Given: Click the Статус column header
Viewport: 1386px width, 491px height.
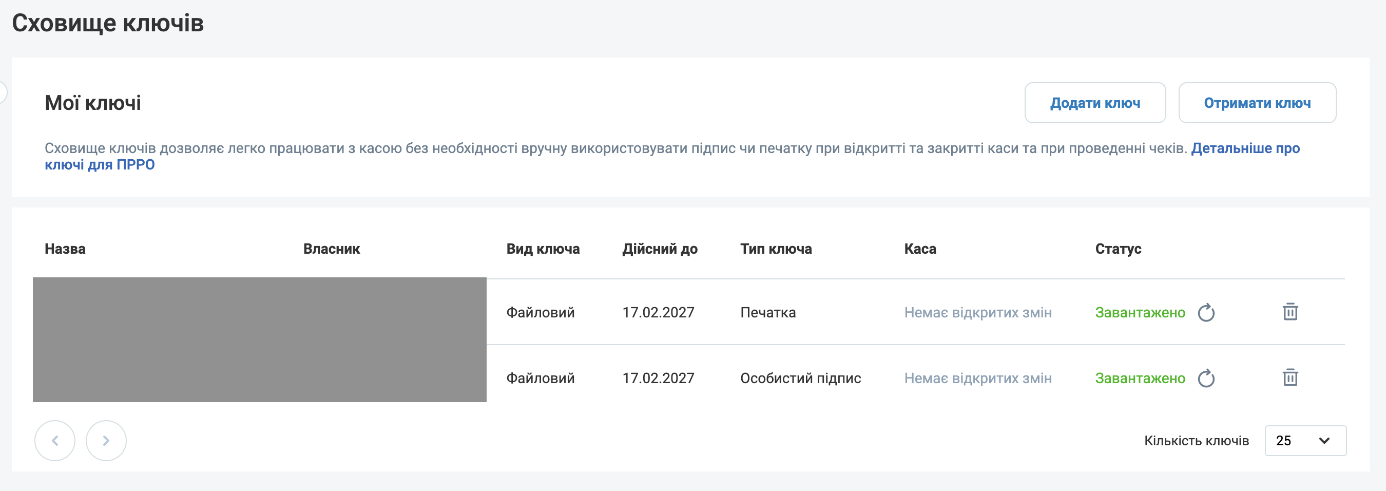Looking at the screenshot, I should click(x=1118, y=249).
